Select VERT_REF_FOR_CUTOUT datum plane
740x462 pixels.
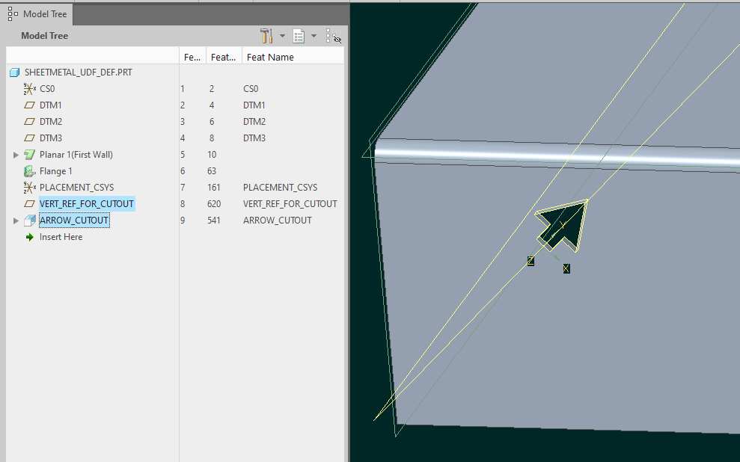point(86,204)
